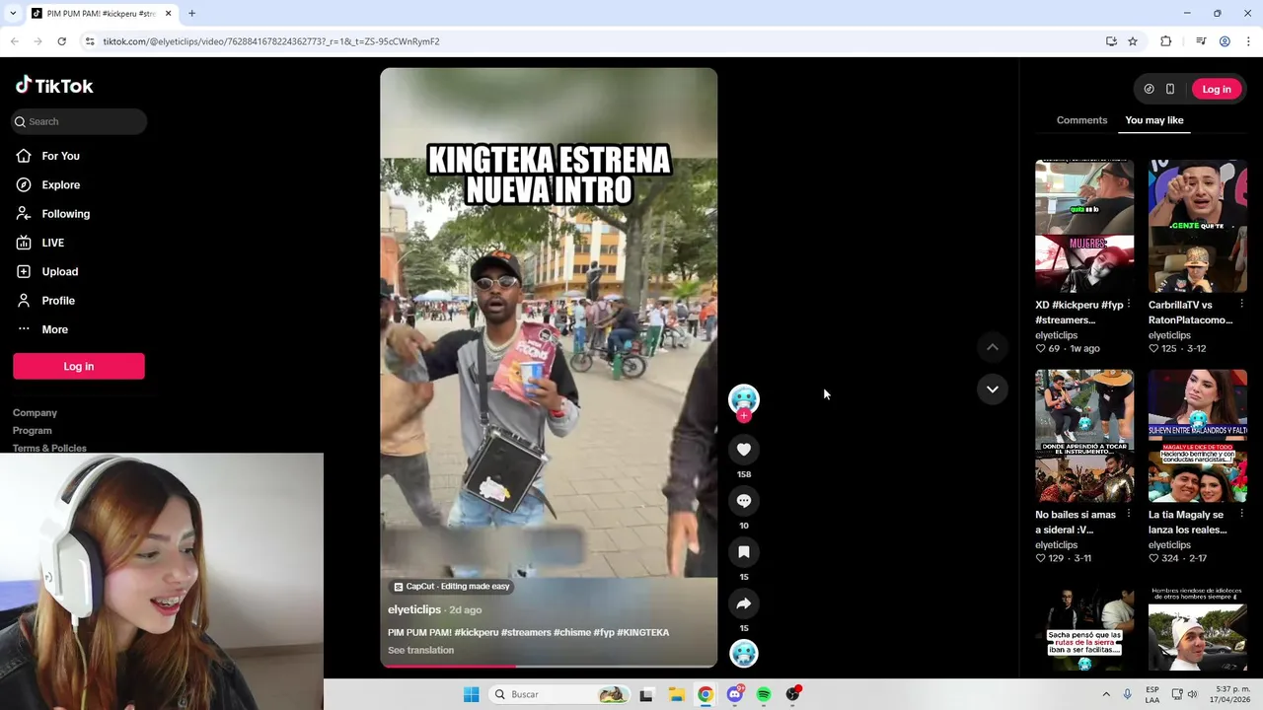Like the video with the heart icon

click(x=744, y=450)
